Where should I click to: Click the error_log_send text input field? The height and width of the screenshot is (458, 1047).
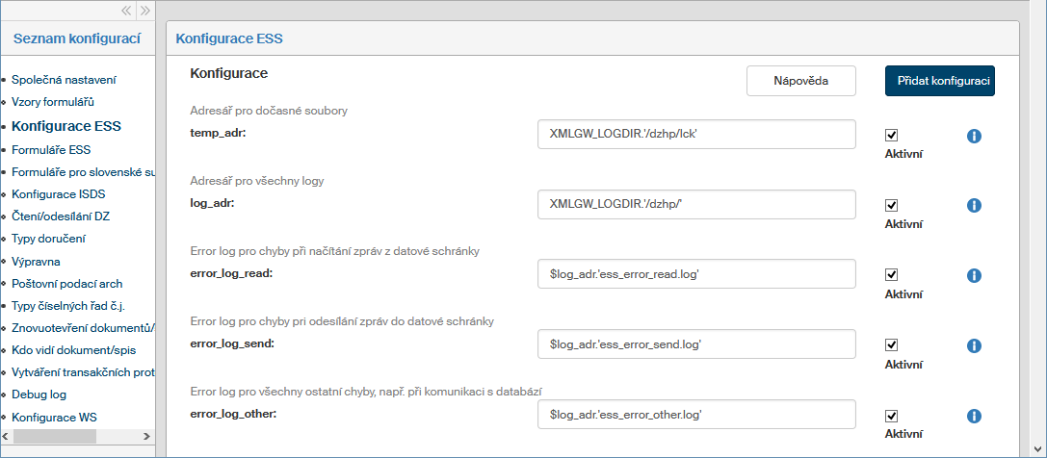pos(696,343)
